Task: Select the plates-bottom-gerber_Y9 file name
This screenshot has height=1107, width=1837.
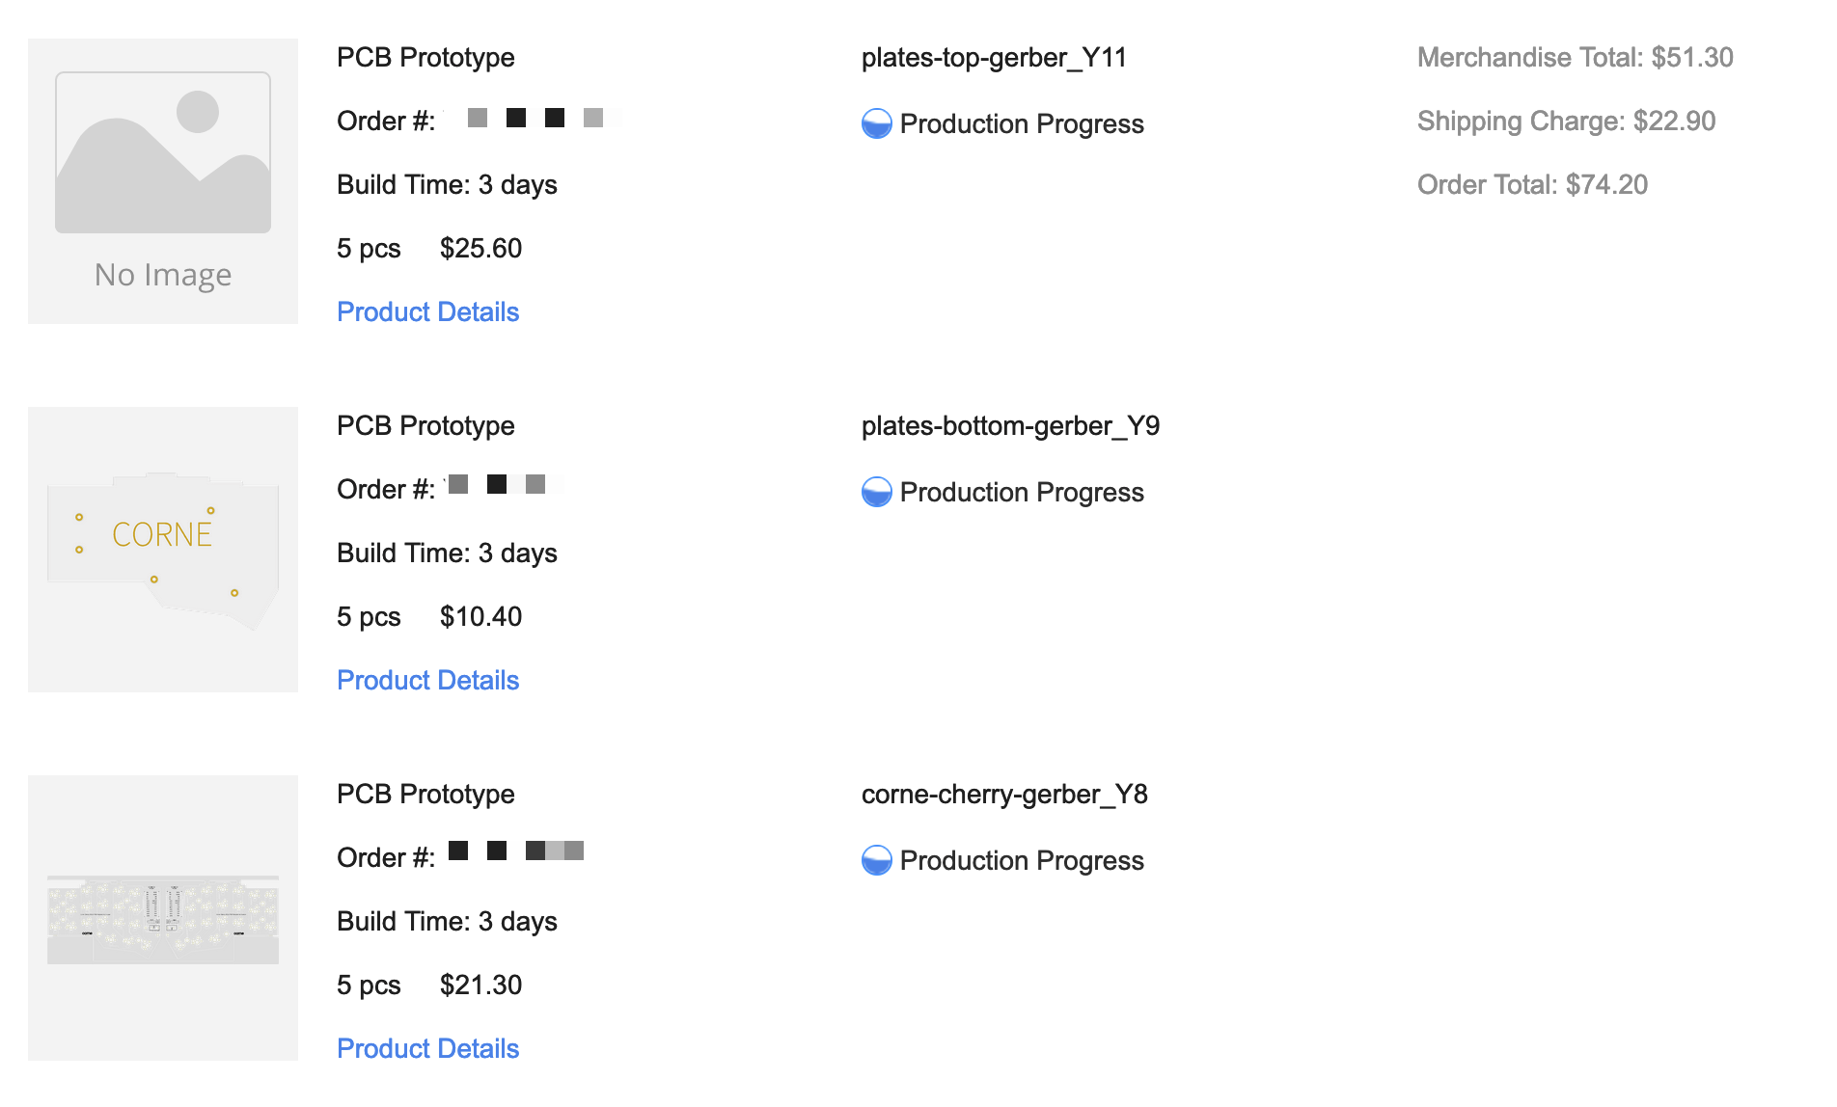Action: coord(1010,426)
